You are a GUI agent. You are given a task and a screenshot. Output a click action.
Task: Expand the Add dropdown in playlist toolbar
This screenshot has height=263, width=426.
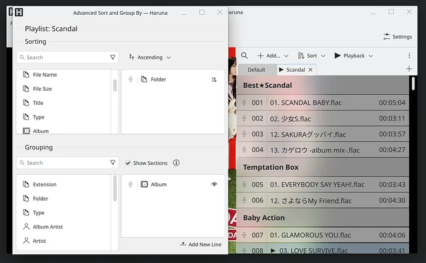click(273, 56)
